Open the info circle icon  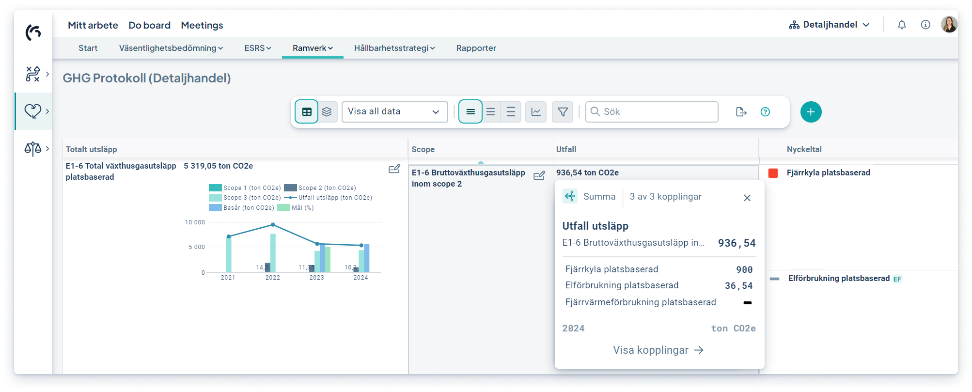click(x=925, y=25)
